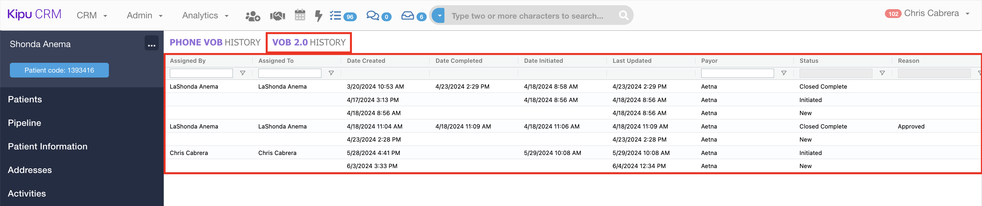Expand the Admin dropdown menu

(x=144, y=16)
